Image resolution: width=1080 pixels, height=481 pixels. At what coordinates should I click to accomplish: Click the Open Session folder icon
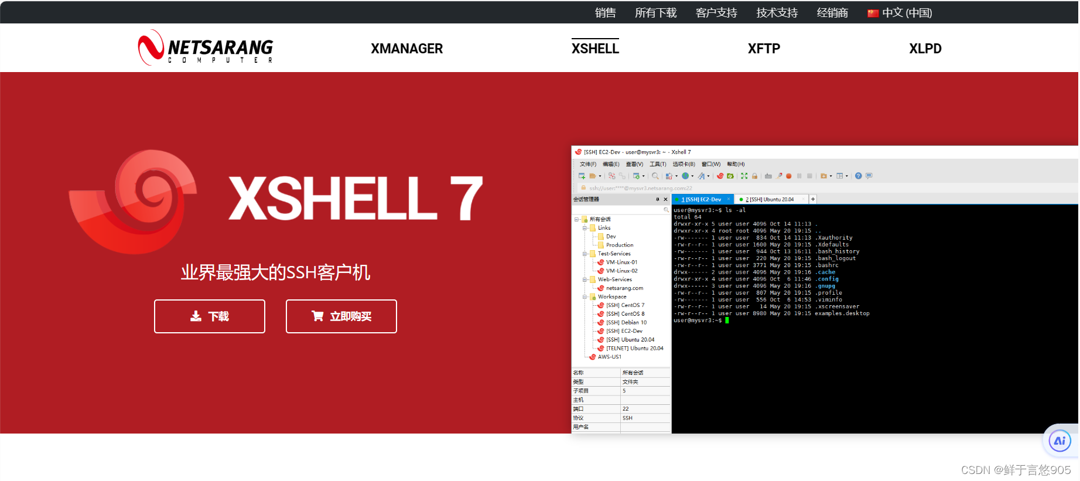point(593,176)
